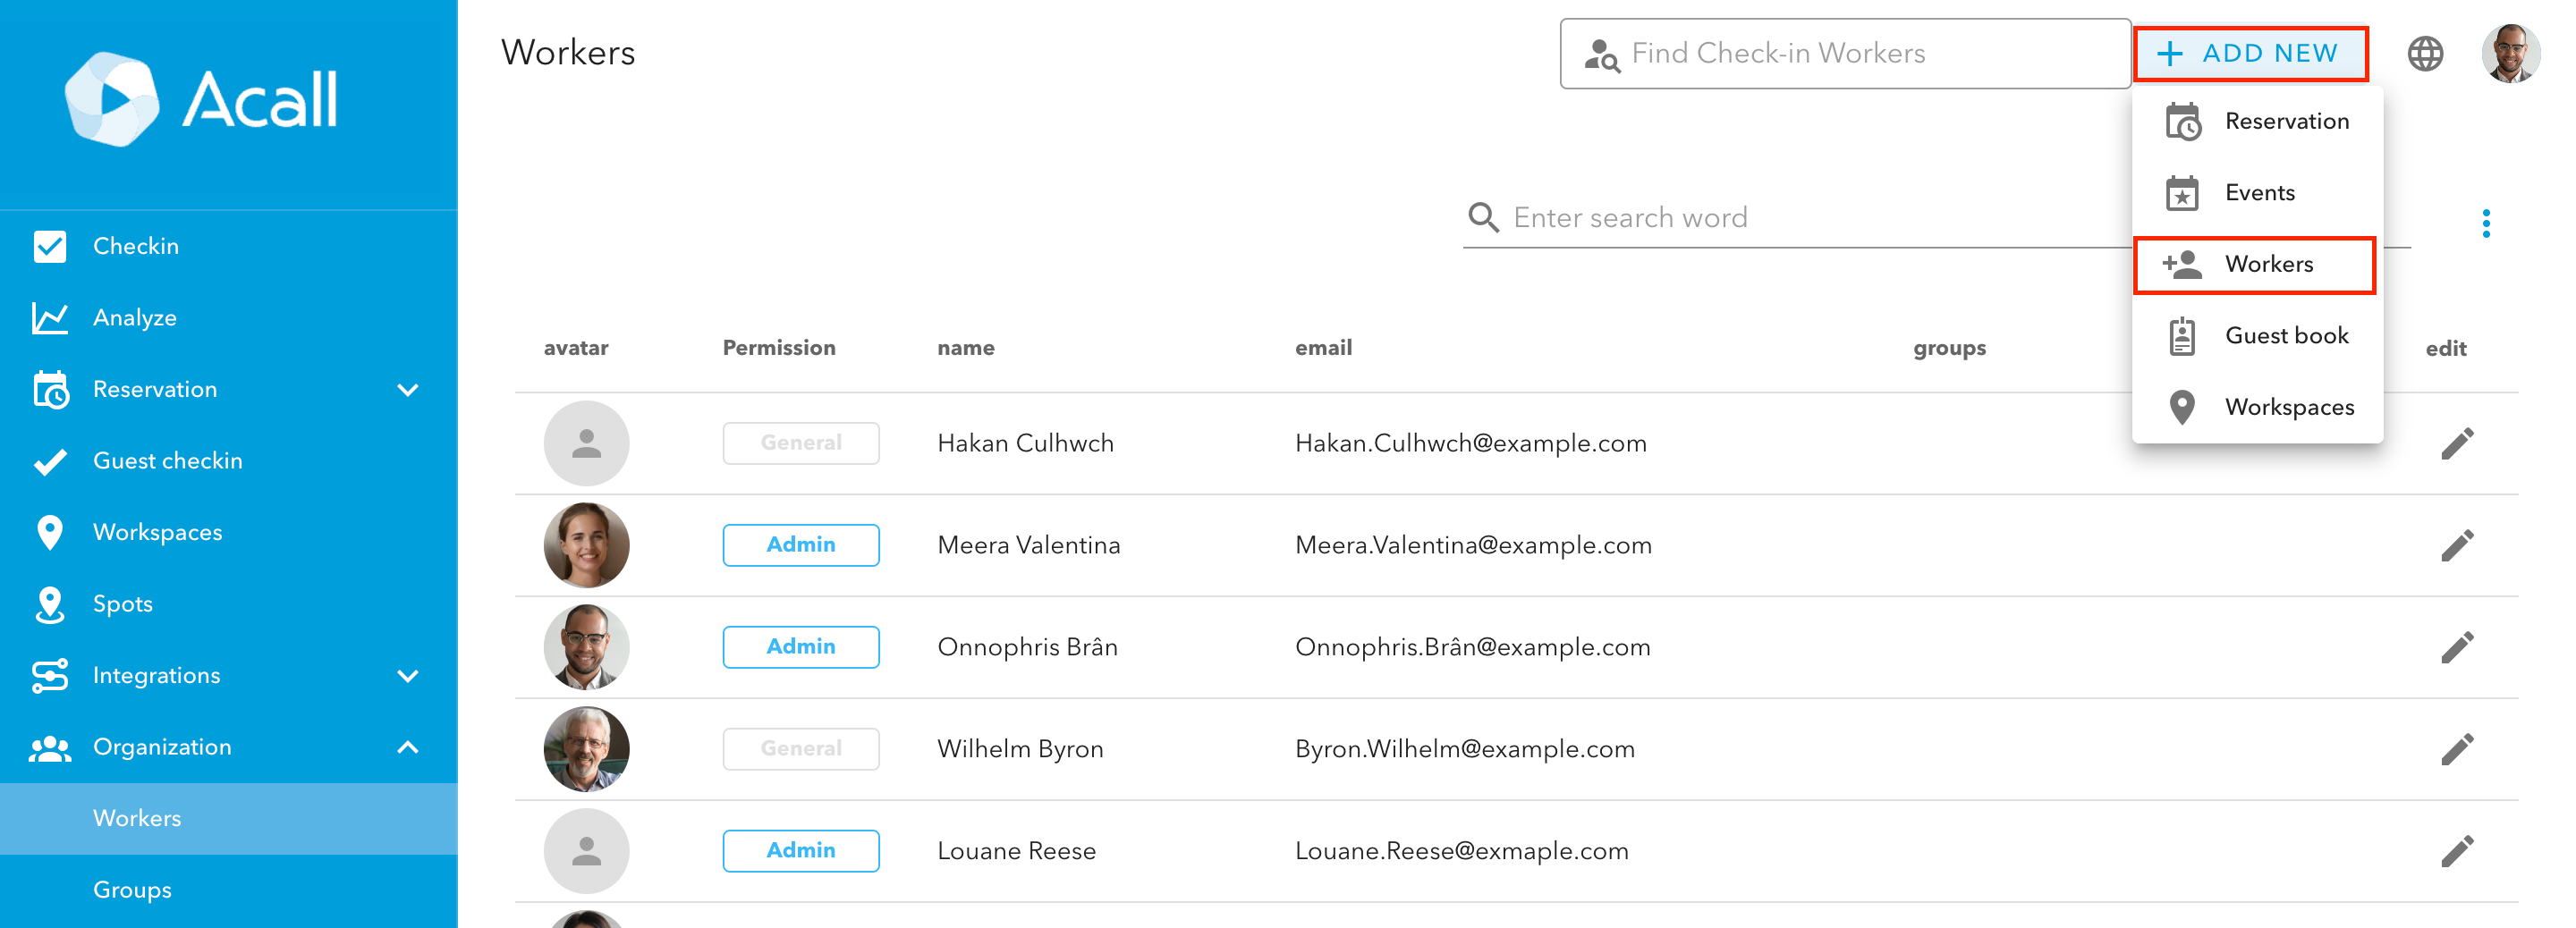Click the globe language icon
Viewport: 2576px width, 928px height.
point(2424,54)
